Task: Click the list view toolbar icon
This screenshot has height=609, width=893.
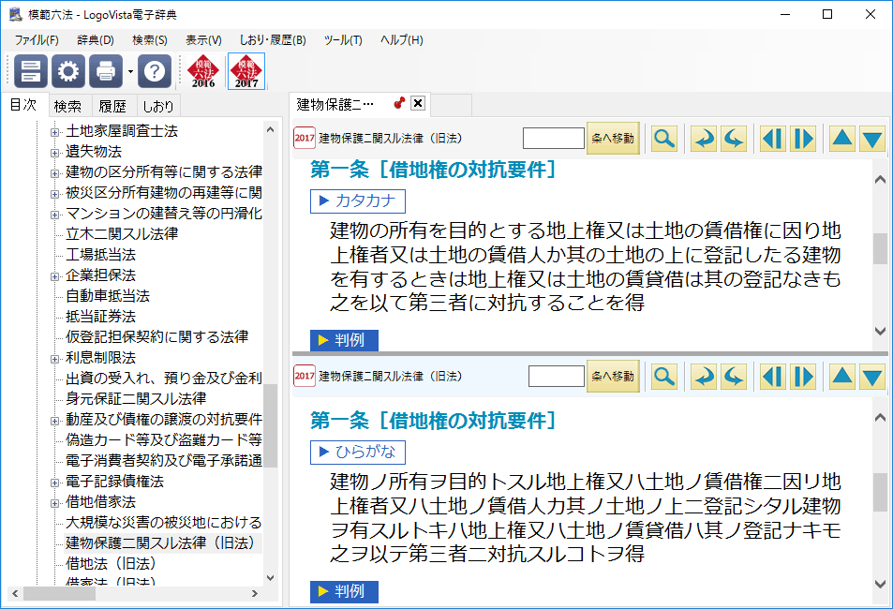Action: pyautogui.click(x=31, y=71)
